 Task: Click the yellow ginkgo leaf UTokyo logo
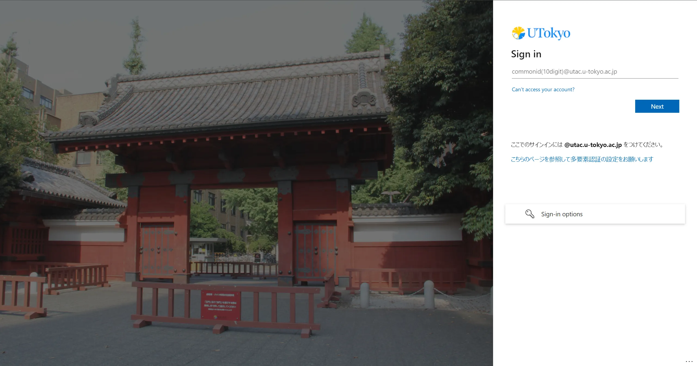point(518,33)
